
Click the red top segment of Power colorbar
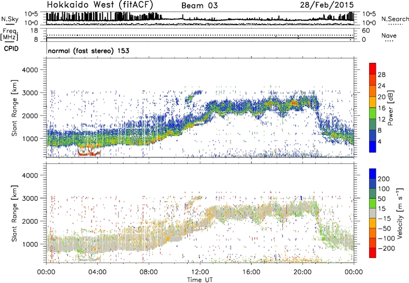click(x=373, y=68)
